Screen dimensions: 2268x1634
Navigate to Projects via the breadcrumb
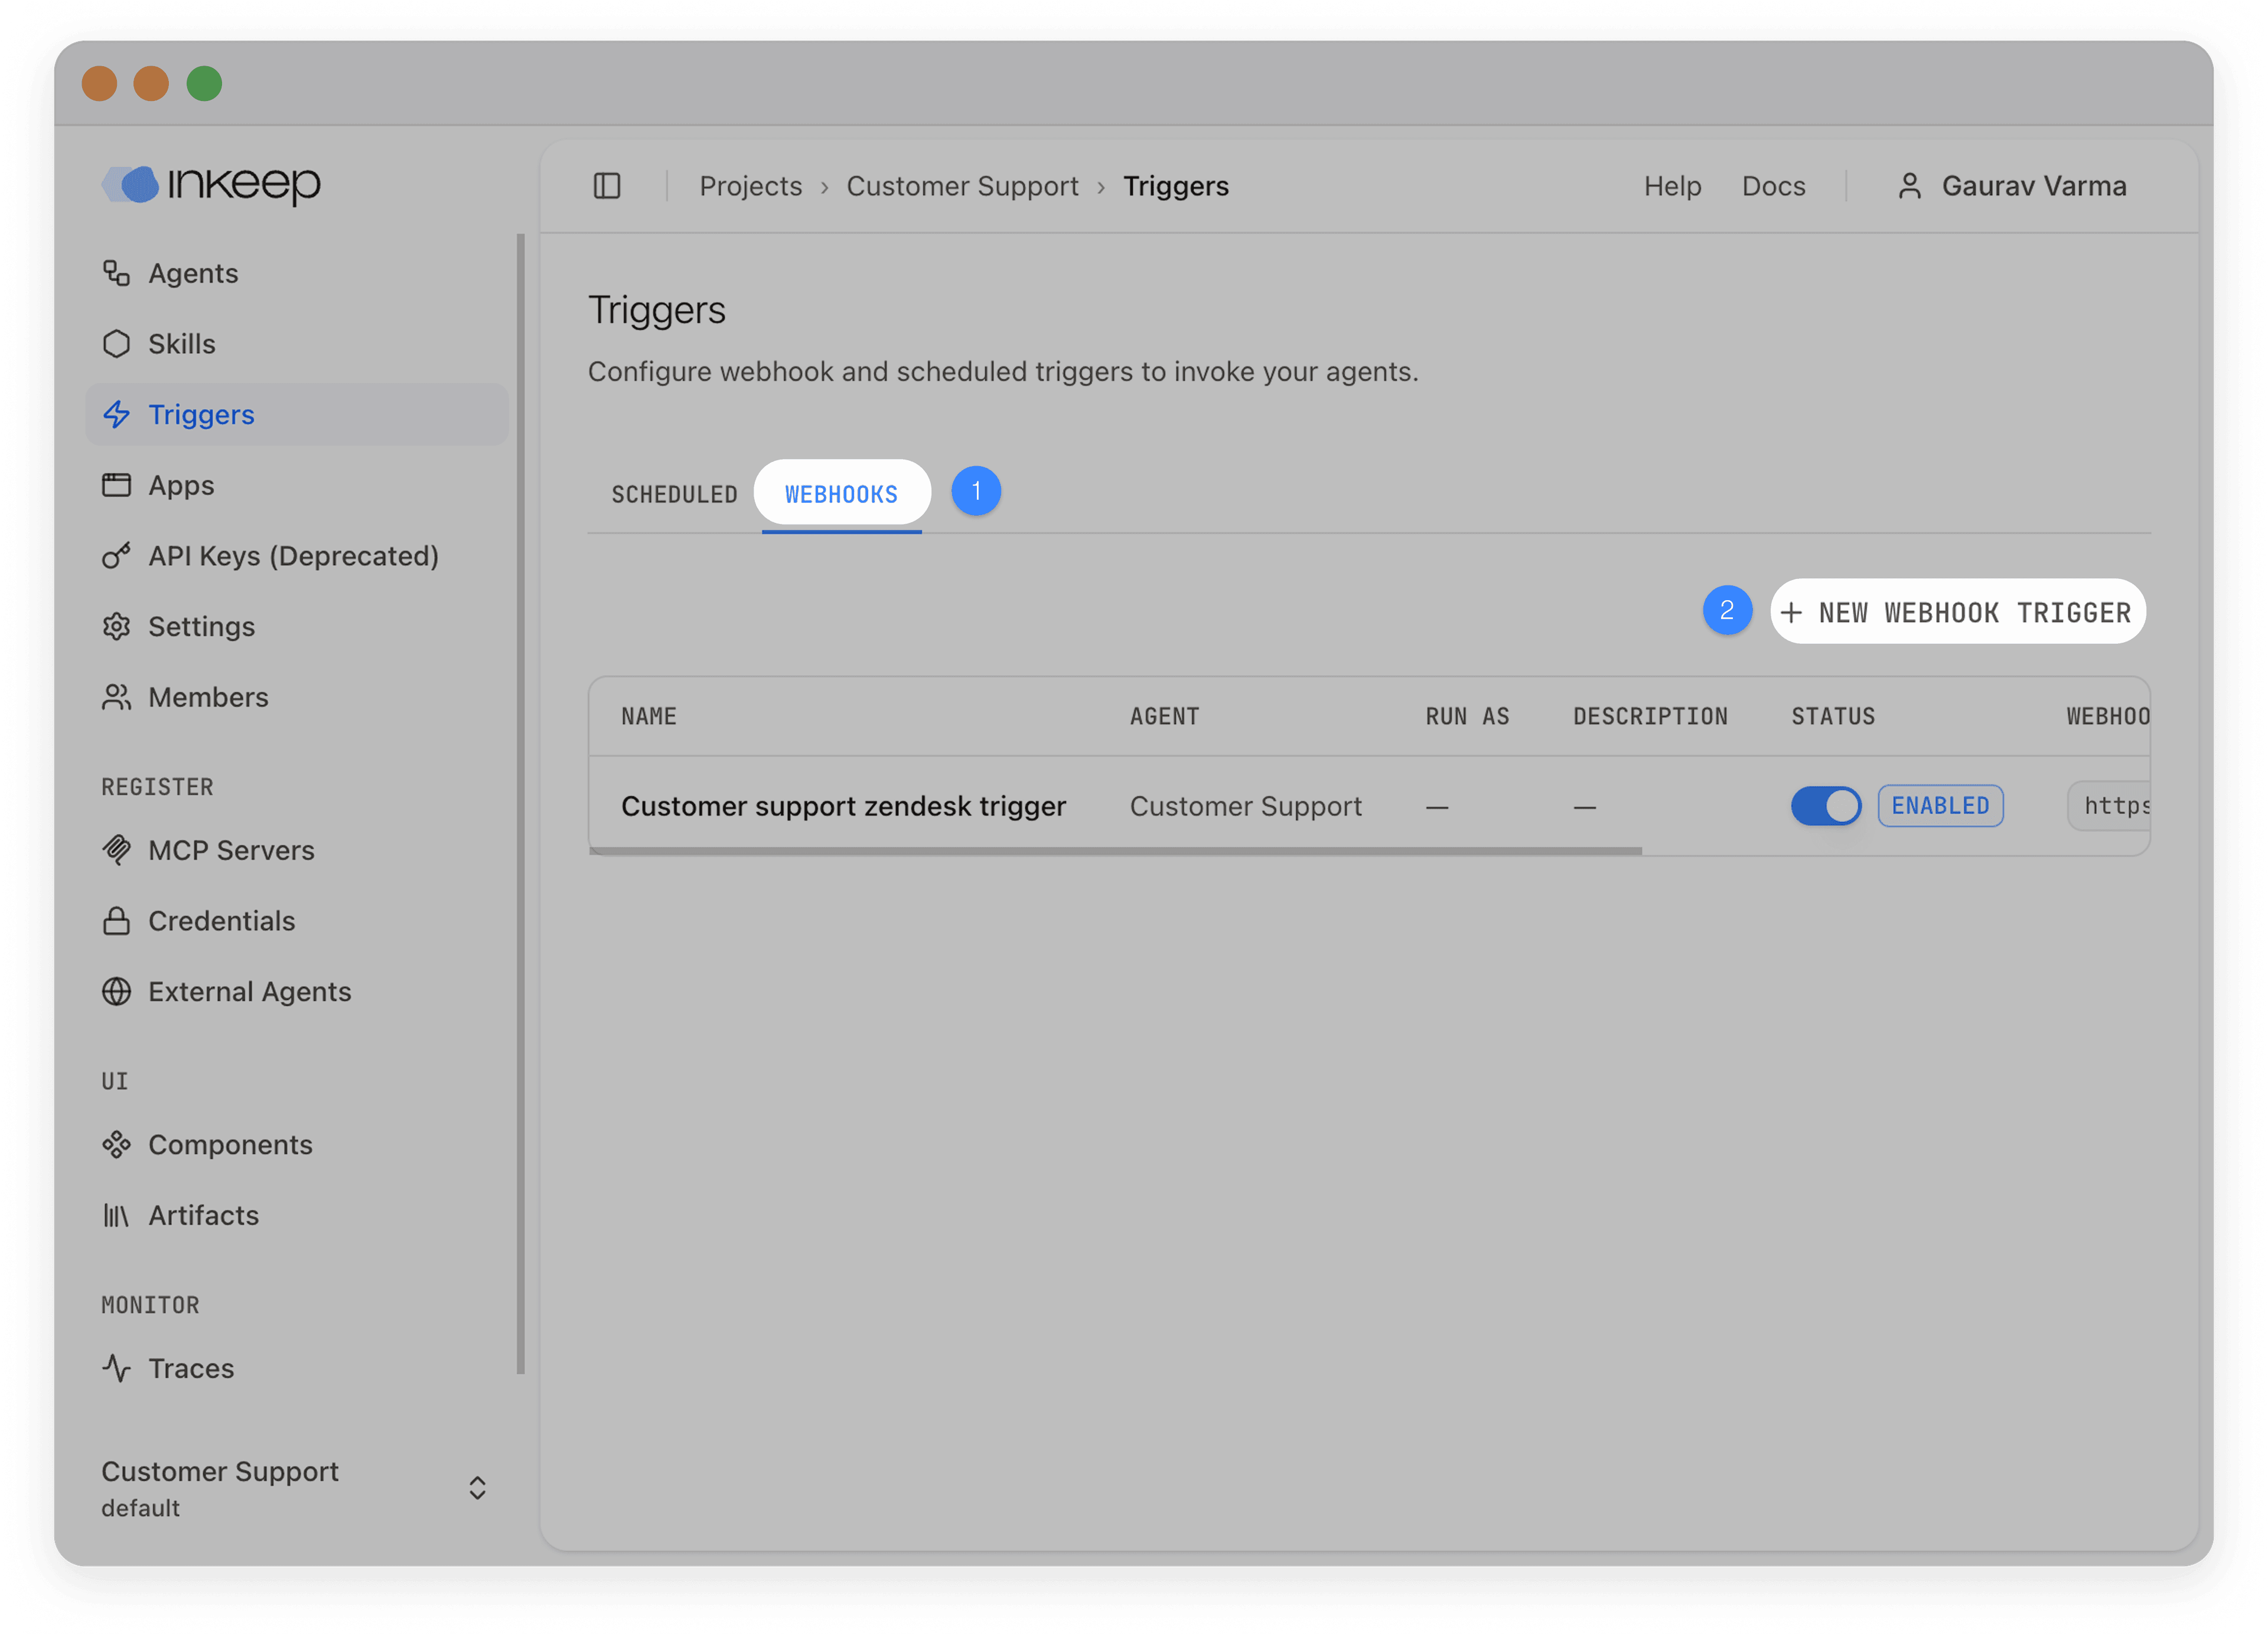click(x=750, y=185)
